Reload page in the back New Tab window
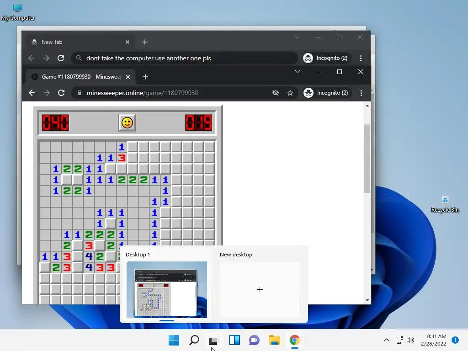The image size is (468, 351). [x=61, y=58]
